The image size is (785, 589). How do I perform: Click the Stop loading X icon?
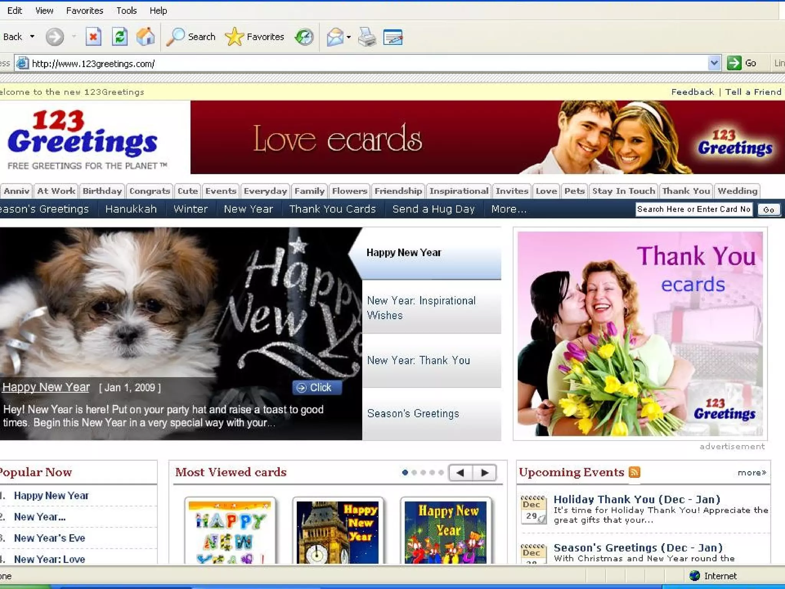pyautogui.click(x=93, y=37)
